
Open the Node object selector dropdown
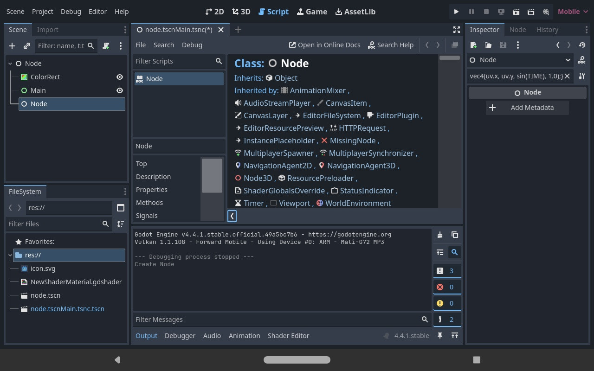coord(520,60)
